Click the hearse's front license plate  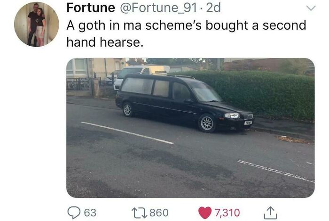248,123
